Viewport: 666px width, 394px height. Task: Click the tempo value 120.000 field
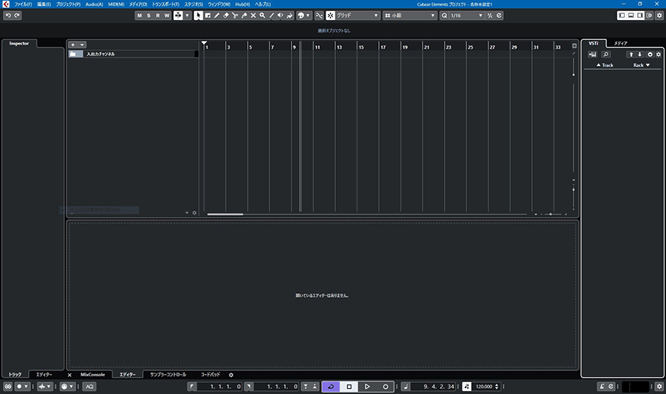pyautogui.click(x=486, y=387)
